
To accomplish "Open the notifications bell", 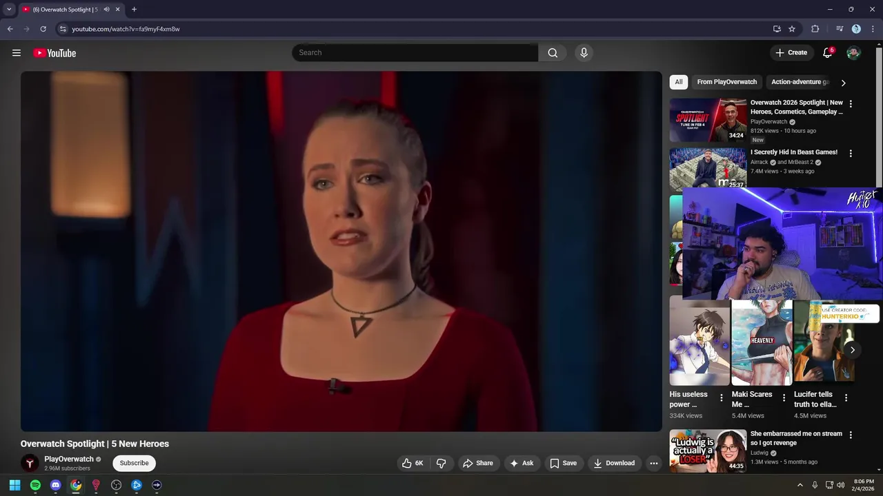I will 827,53.
